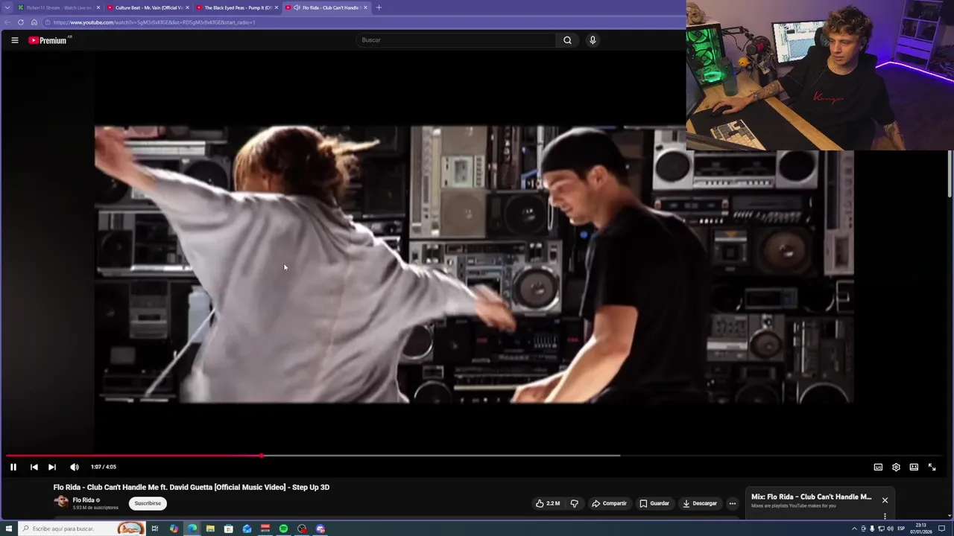Open the round purple taskbar app with a red badge

pyautogui.click(x=320, y=529)
